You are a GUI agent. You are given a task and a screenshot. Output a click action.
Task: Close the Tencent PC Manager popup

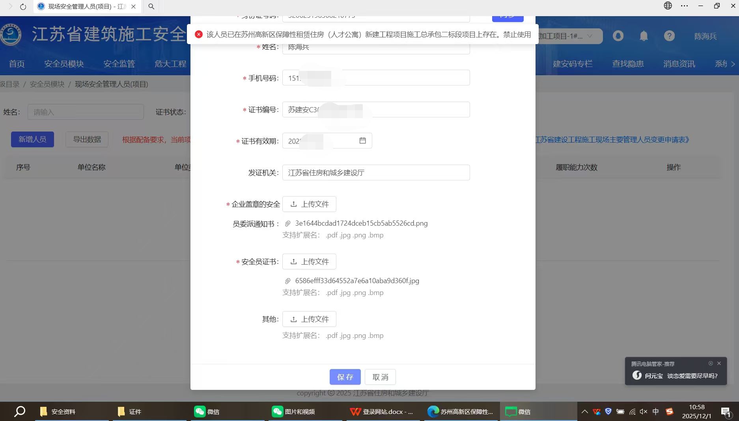click(719, 364)
